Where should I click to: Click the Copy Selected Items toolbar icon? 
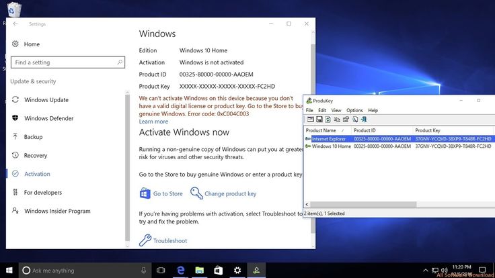point(337,120)
